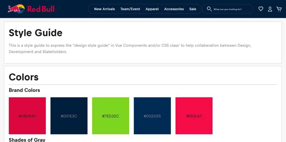The width and height of the screenshot is (286, 142).
Task: Open the wishlist heart icon
Action: (x=261, y=9)
